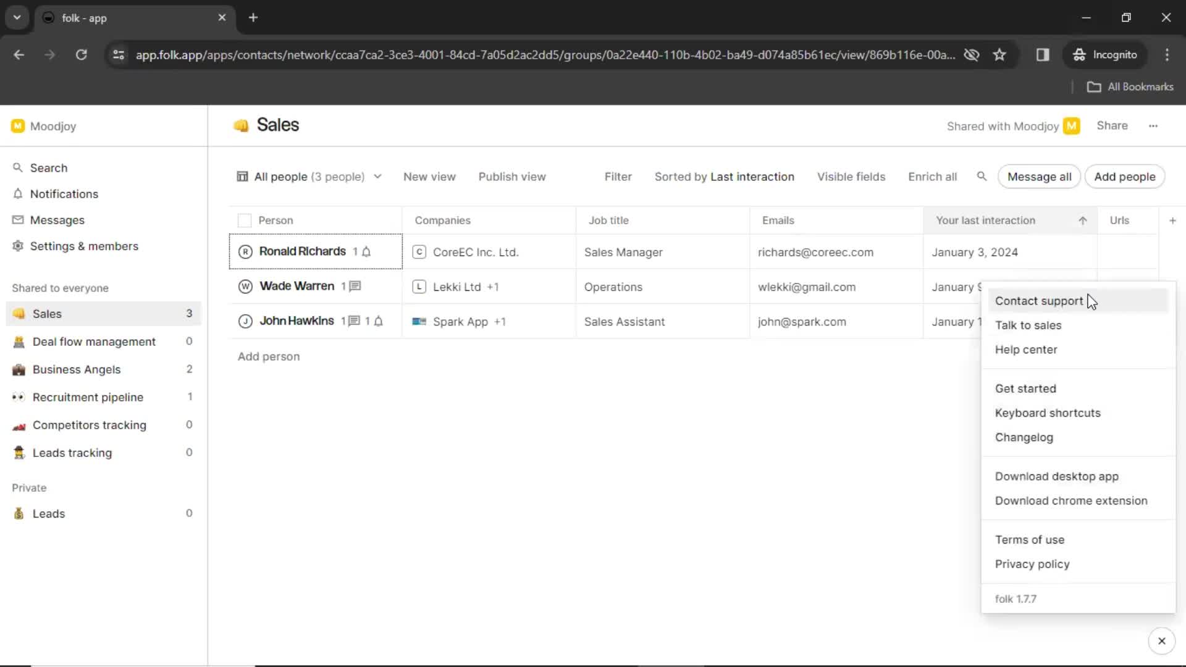Click the CoreEC Inc. Ltd. company avatar
Screen dimensions: 1186x667
pyautogui.click(x=419, y=252)
